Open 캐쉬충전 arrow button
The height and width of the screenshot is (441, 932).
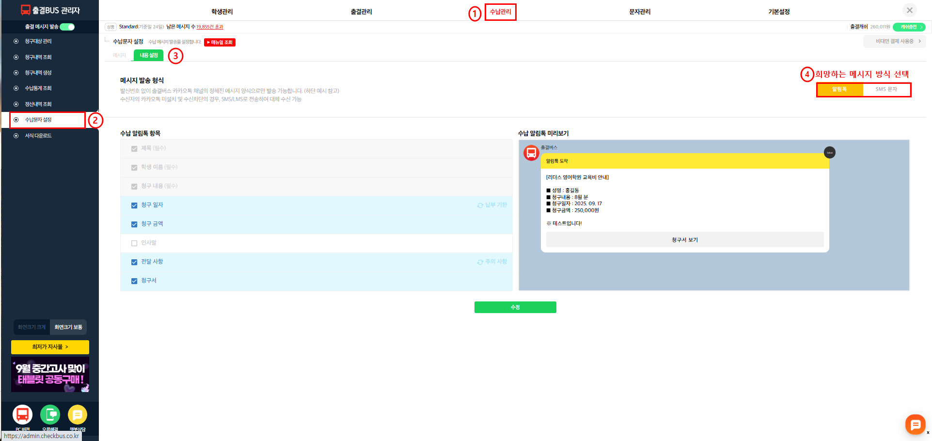909,27
